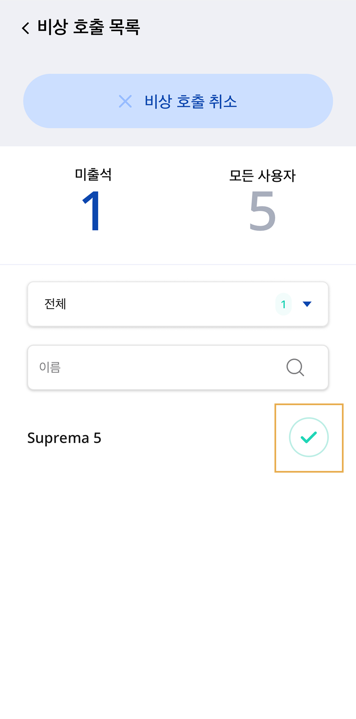Go back using the header chevron

click(x=26, y=28)
